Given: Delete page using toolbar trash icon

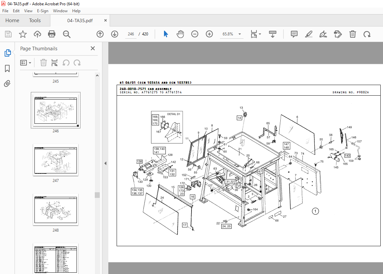Looking at the screenshot, I should tap(353, 34).
